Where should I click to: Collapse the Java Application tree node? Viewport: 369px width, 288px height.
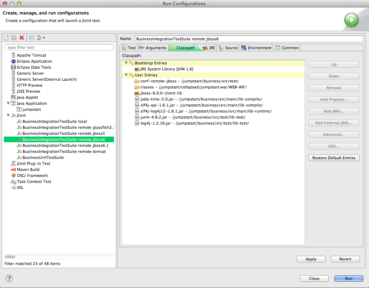point(8,103)
